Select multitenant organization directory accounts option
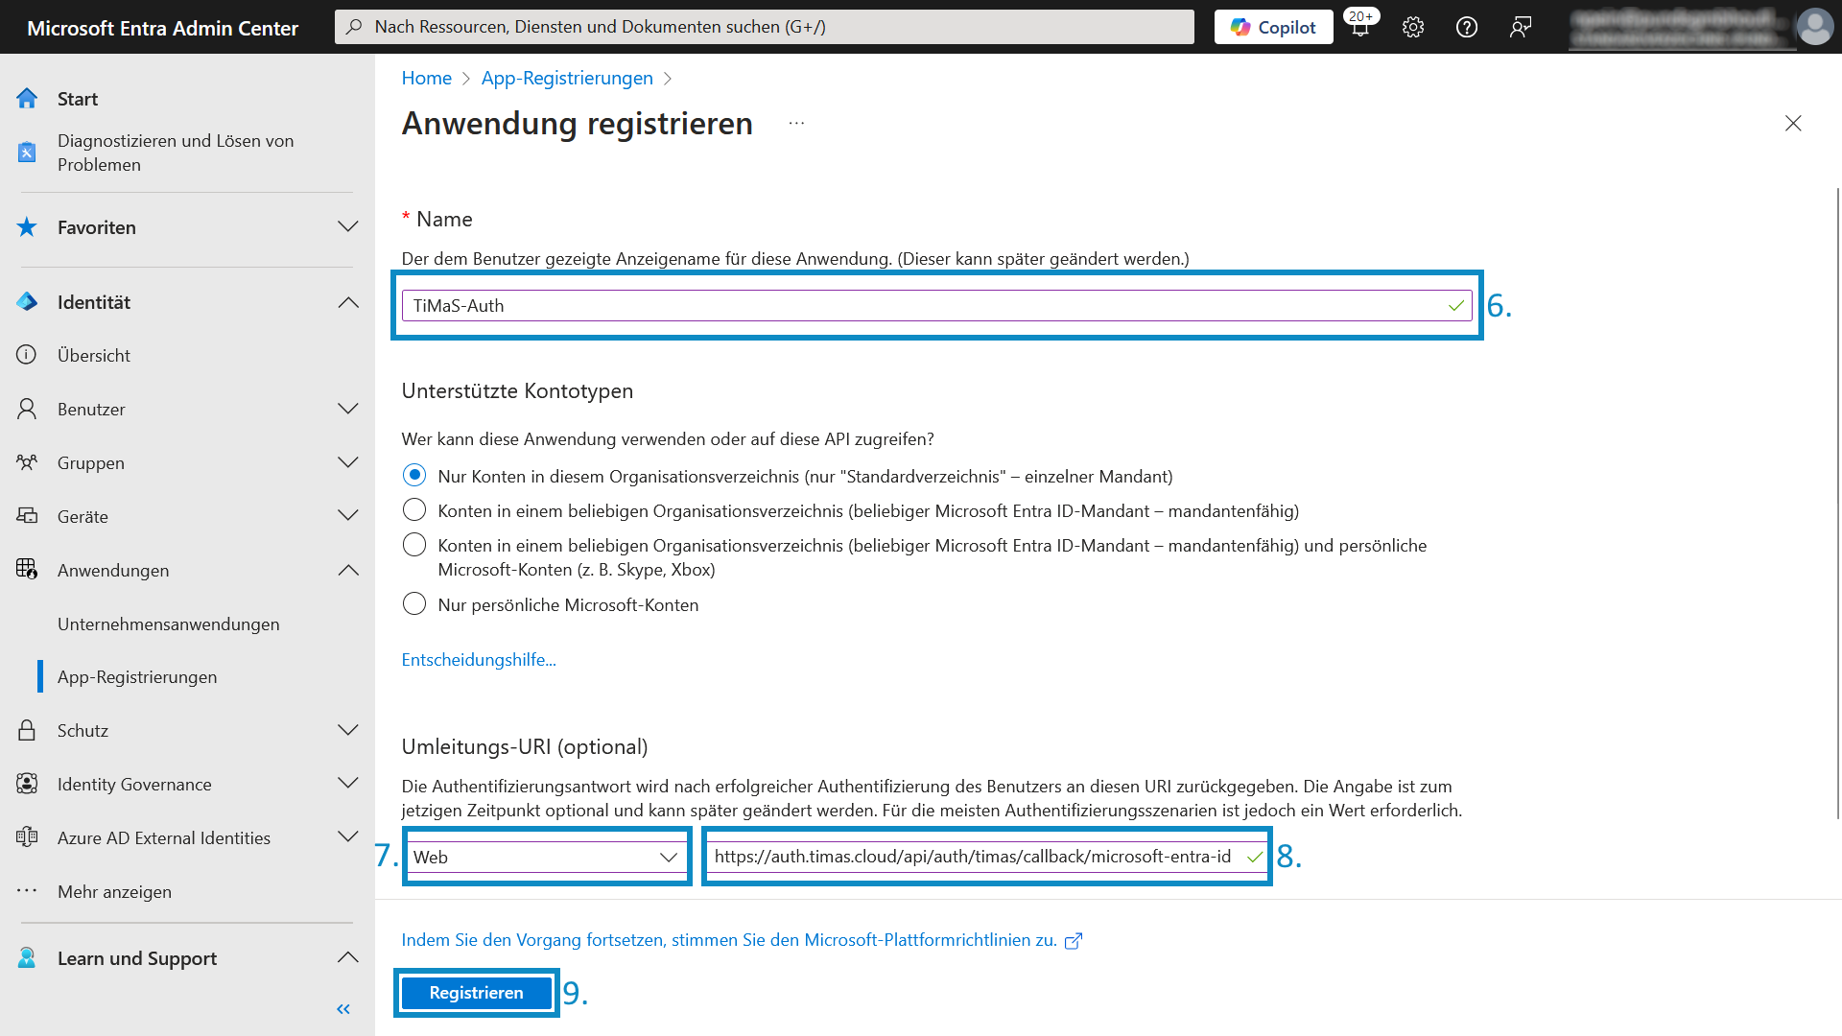Viewport: 1842px width, 1036px height. tap(414, 509)
